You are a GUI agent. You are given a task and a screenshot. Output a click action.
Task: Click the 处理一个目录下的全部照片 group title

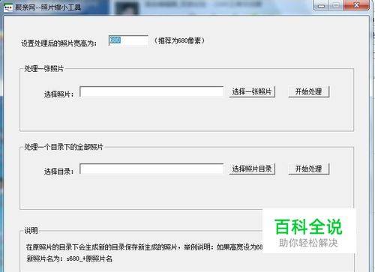tap(64, 147)
